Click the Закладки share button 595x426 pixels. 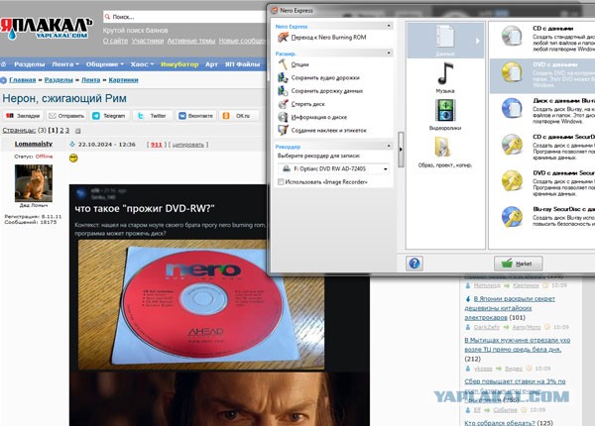click(23, 116)
